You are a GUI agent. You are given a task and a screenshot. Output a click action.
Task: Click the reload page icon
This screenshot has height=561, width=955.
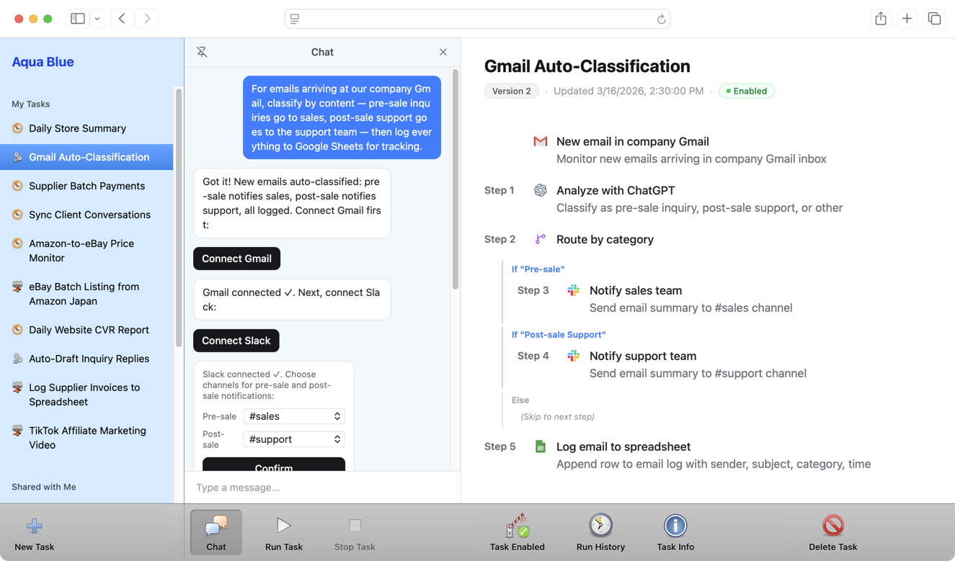[x=661, y=19]
